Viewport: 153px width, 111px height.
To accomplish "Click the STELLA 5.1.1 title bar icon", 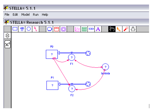I will click(6, 8).
